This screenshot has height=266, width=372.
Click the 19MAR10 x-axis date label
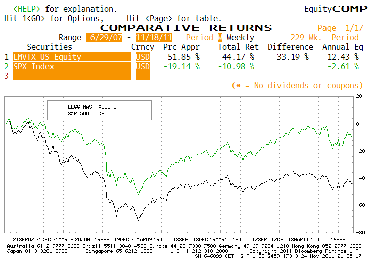pos(220,239)
